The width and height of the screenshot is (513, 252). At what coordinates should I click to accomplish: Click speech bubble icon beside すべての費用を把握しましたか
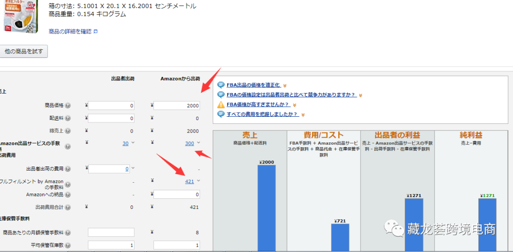click(x=221, y=114)
